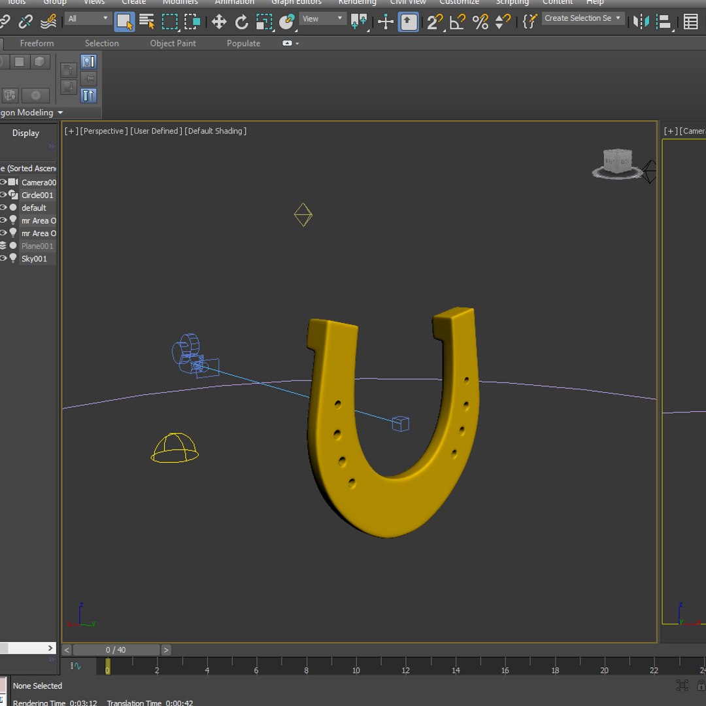The image size is (706, 706).
Task: Open the All selection filter dropdown
Action: [x=88, y=18]
